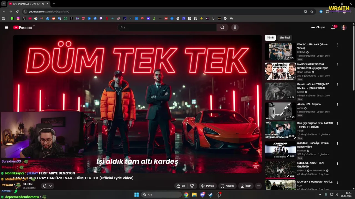The width and height of the screenshot is (355, 199).
Task: Open Shazam extension icon in toolbar
Action: pos(321,12)
